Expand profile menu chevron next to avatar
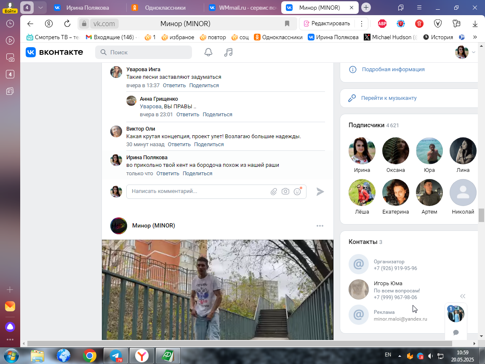Image resolution: width=485 pixels, height=364 pixels. point(474,52)
